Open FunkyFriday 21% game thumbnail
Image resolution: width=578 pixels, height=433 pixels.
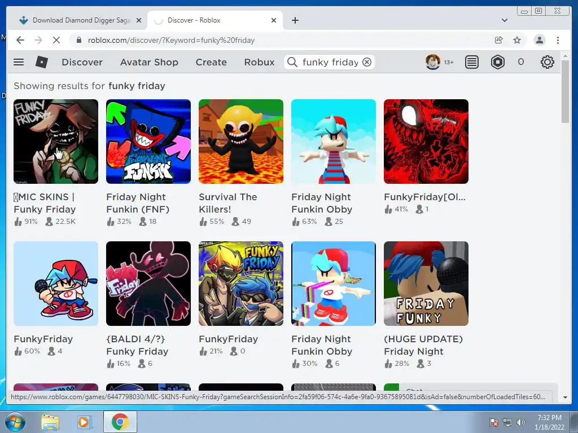pyautogui.click(x=241, y=284)
